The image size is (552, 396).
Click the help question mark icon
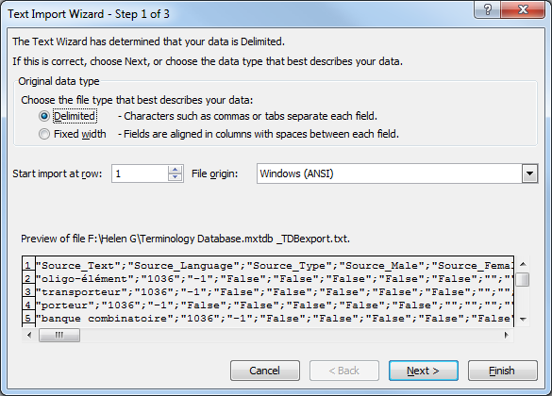[488, 9]
